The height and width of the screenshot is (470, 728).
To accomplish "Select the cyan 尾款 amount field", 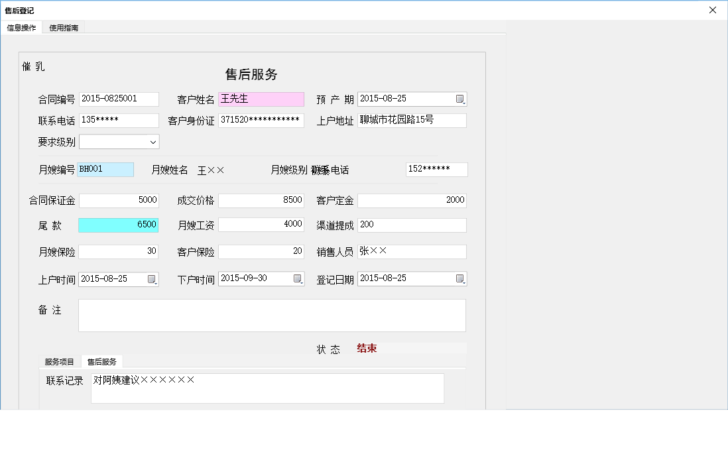I will coord(119,225).
